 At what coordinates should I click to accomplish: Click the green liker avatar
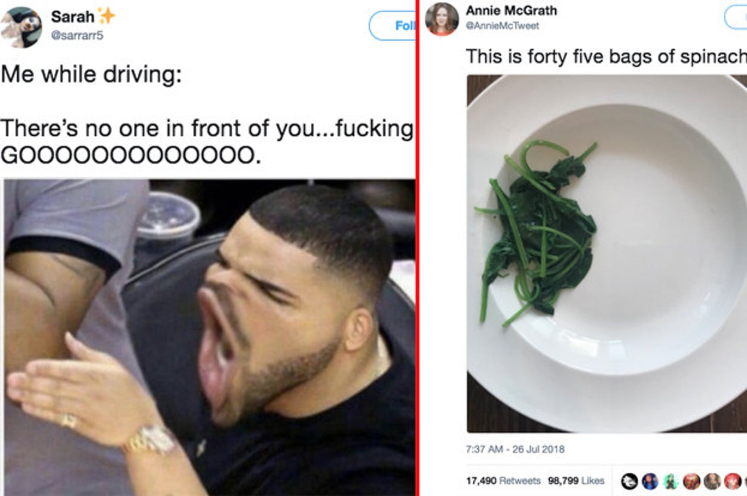coord(671,481)
